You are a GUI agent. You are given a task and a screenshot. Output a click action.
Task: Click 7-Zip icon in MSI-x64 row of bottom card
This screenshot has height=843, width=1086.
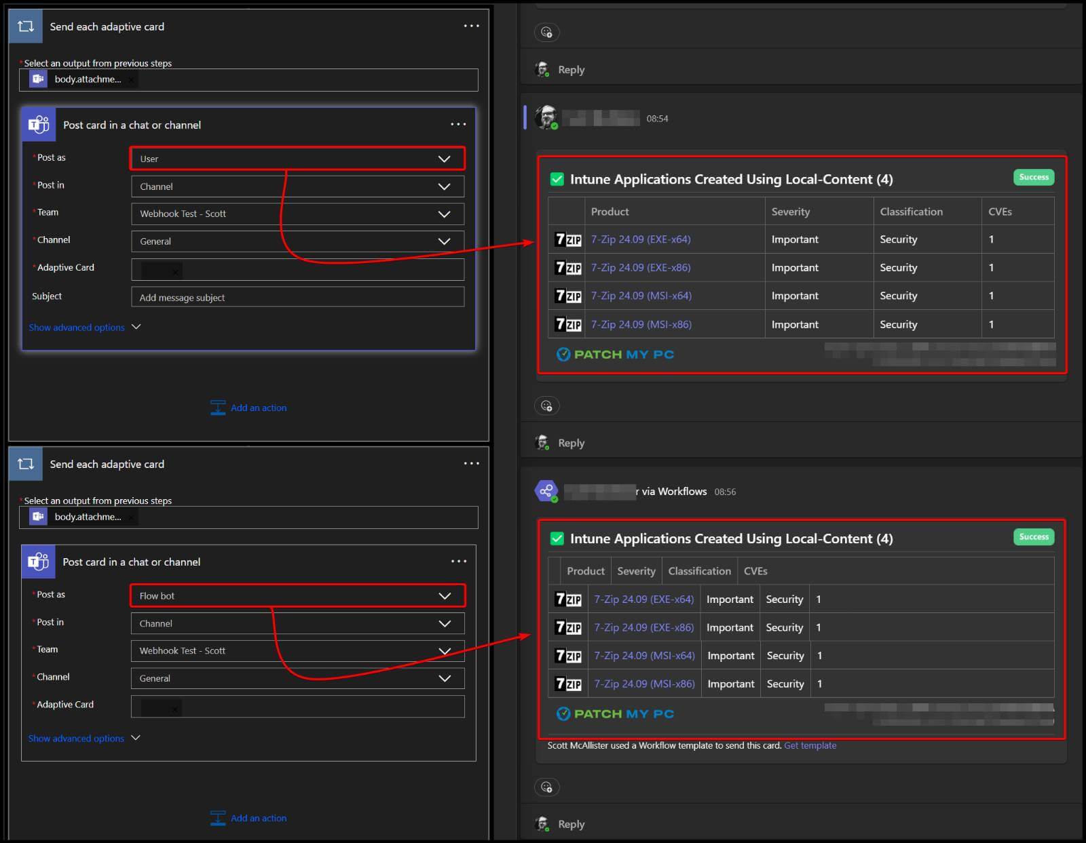pyautogui.click(x=568, y=656)
